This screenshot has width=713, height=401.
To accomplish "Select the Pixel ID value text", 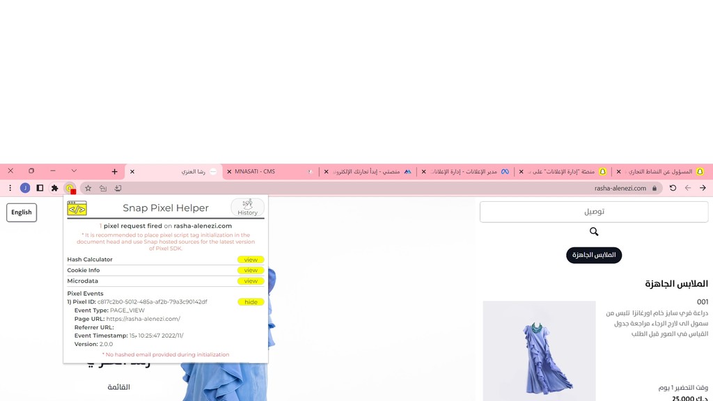I will pyautogui.click(x=152, y=302).
